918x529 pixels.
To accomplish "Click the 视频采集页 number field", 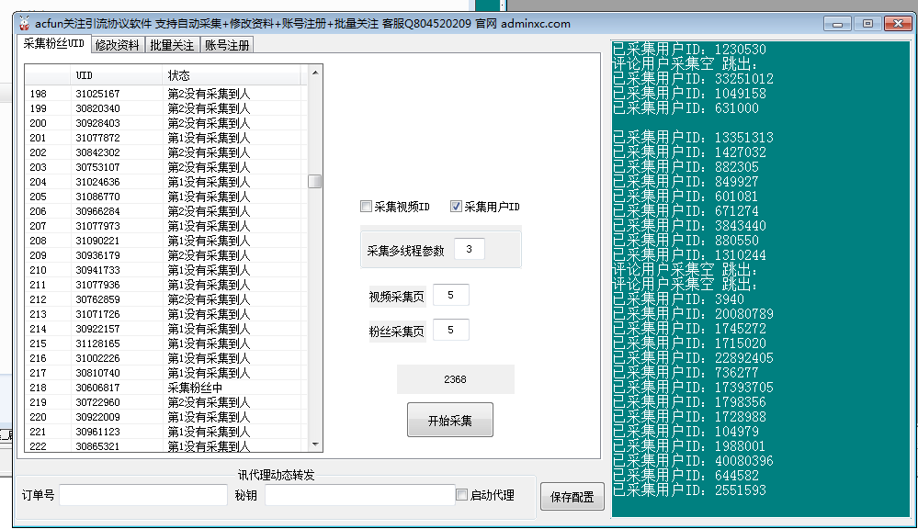I will (x=449, y=295).
